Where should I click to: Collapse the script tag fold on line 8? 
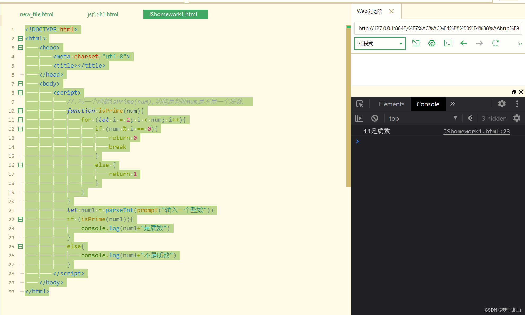20,93
